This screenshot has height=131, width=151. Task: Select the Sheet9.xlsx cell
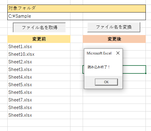pyautogui.click(x=39, y=115)
